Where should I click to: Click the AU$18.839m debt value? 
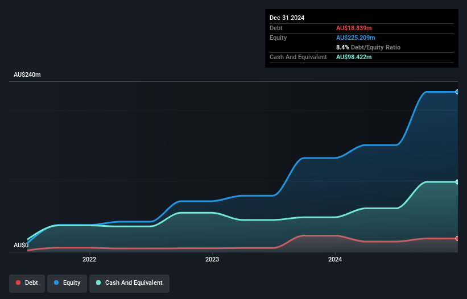[354, 28]
